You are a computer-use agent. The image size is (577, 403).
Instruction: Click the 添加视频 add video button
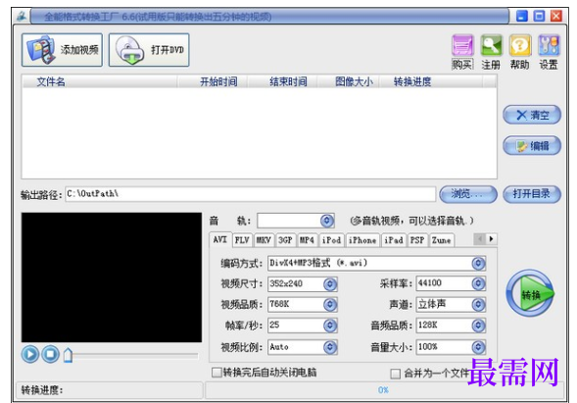point(62,50)
